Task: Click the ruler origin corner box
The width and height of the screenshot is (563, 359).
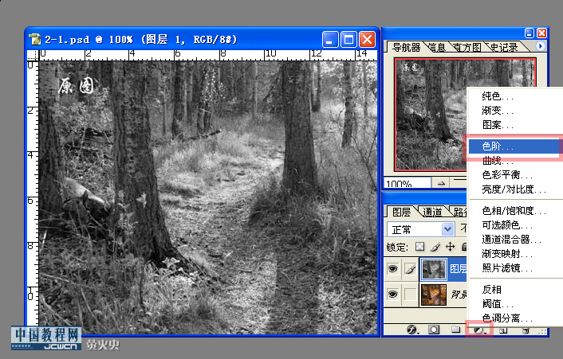Action: (x=33, y=55)
